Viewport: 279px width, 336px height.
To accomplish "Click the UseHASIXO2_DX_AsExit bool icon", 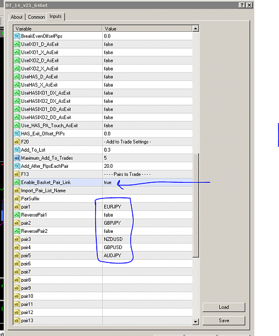I will pyautogui.click(x=17, y=101).
